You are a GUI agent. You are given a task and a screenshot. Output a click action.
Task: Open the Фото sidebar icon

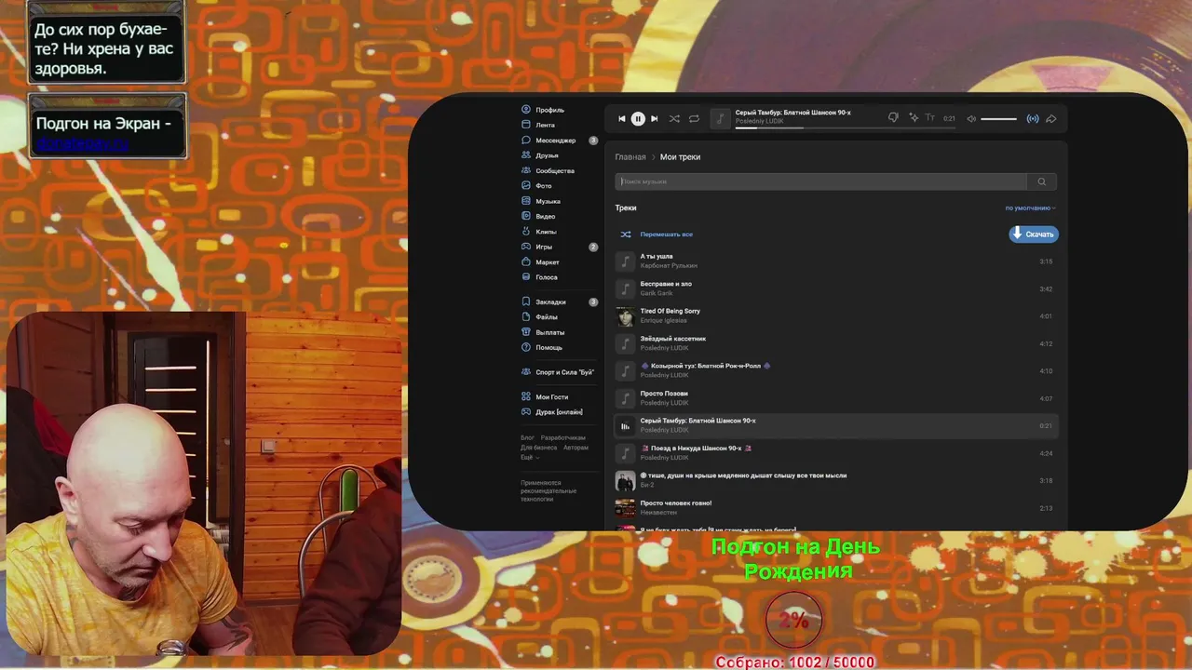pos(526,186)
